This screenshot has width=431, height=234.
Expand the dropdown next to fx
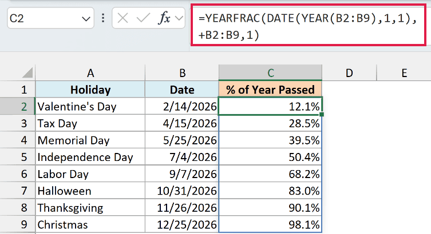pyautogui.click(x=179, y=18)
